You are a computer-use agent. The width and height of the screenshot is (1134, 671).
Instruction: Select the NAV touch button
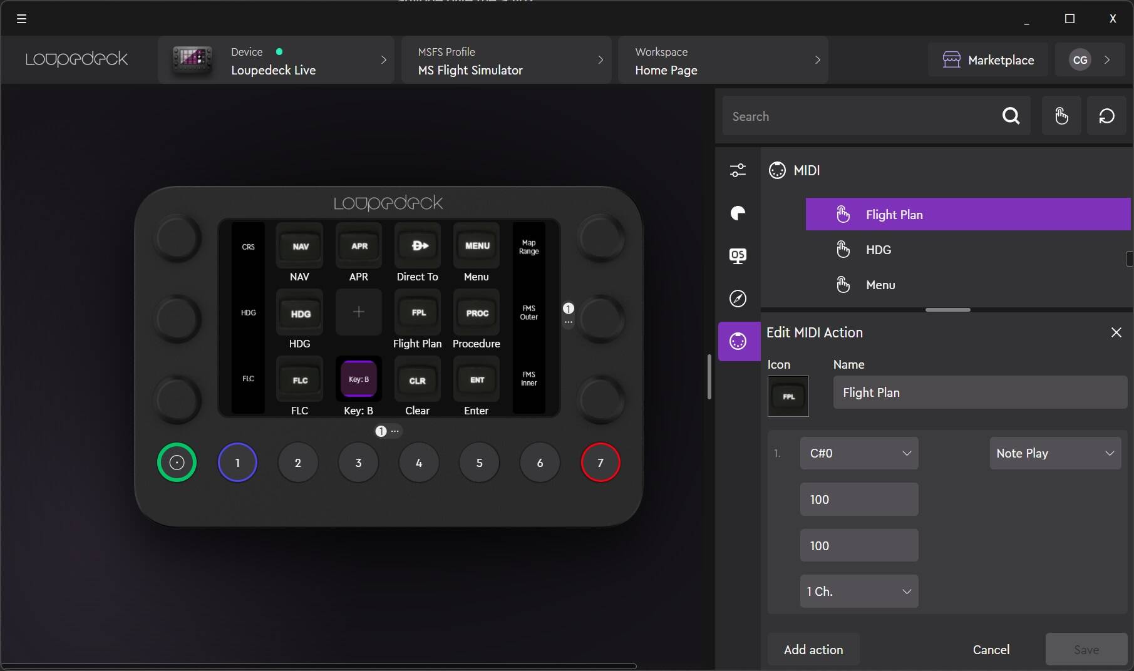pyautogui.click(x=300, y=246)
